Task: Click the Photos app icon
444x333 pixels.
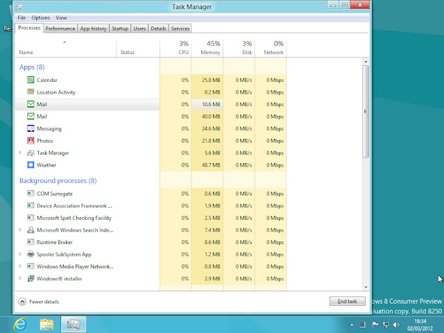Action: coord(31,140)
